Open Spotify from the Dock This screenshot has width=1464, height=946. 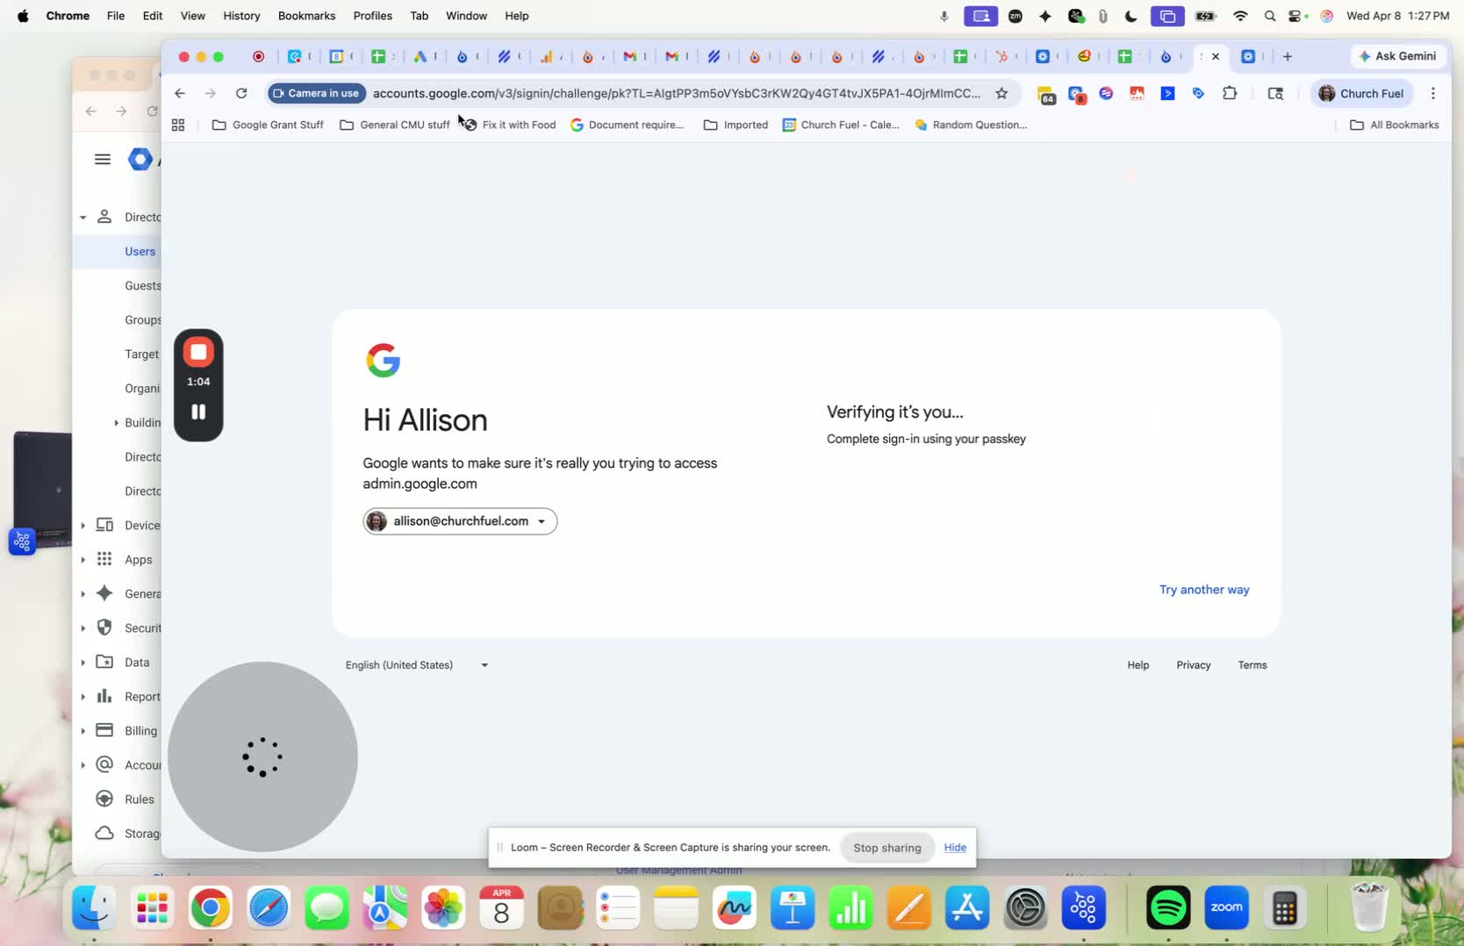pyautogui.click(x=1168, y=907)
